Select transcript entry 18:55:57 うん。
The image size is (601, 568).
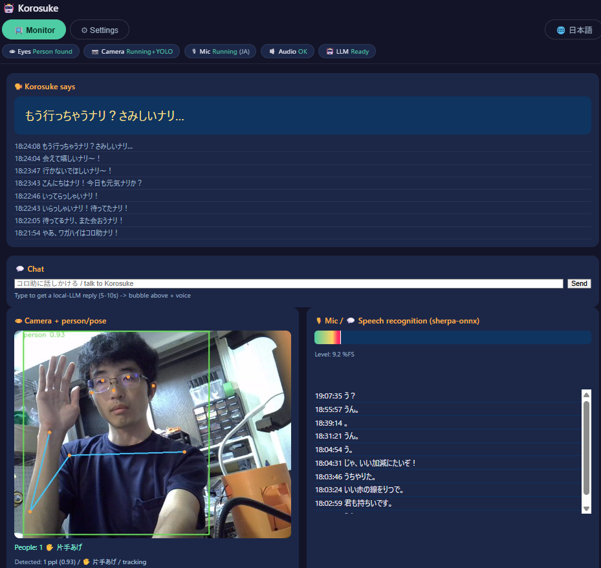click(x=448, y=410)
